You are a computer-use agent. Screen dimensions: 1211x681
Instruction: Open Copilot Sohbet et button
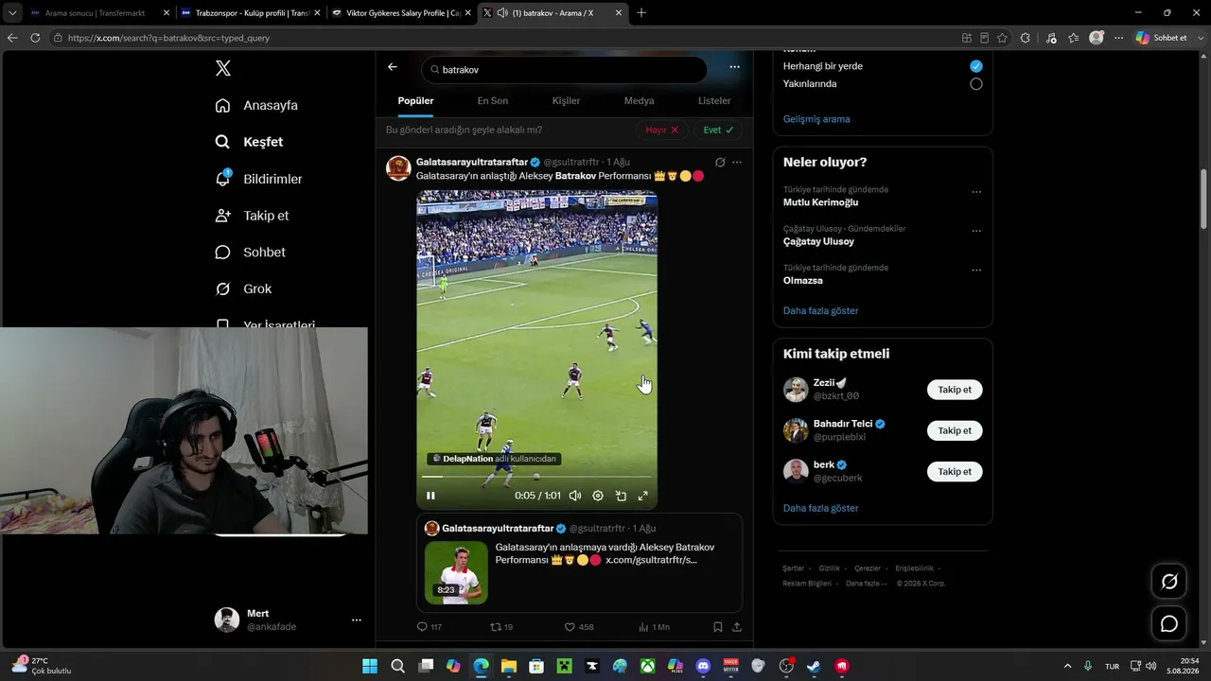click(x=1162, y=38)
